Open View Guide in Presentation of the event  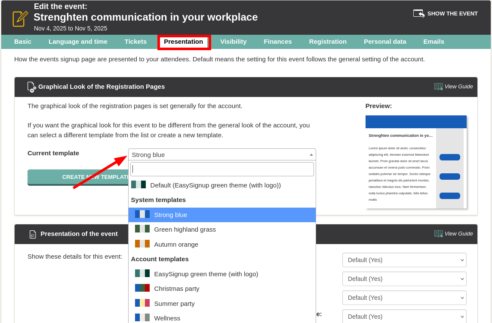point(453,234)
